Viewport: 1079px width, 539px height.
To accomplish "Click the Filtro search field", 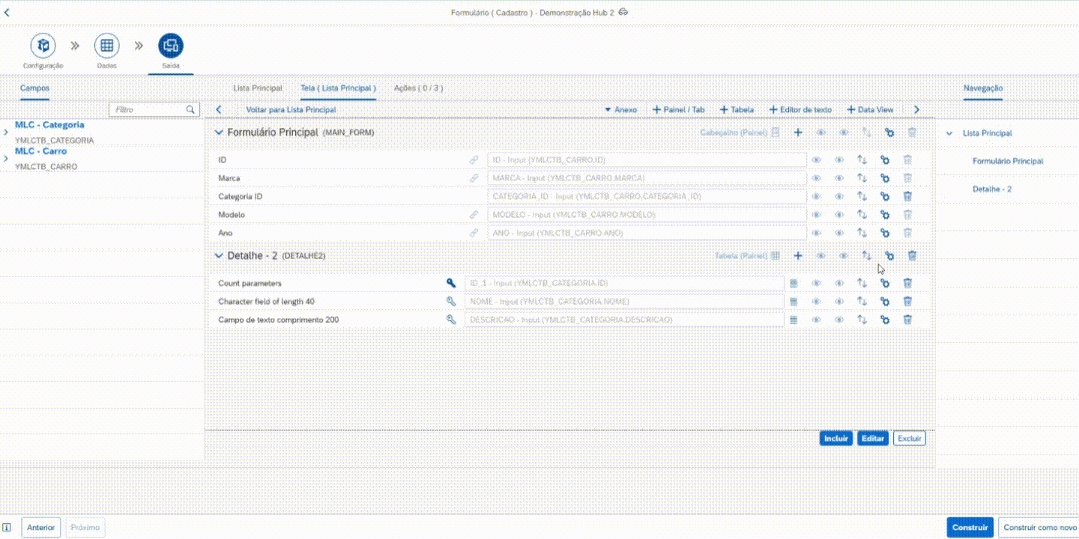I will tap(148, 110).
